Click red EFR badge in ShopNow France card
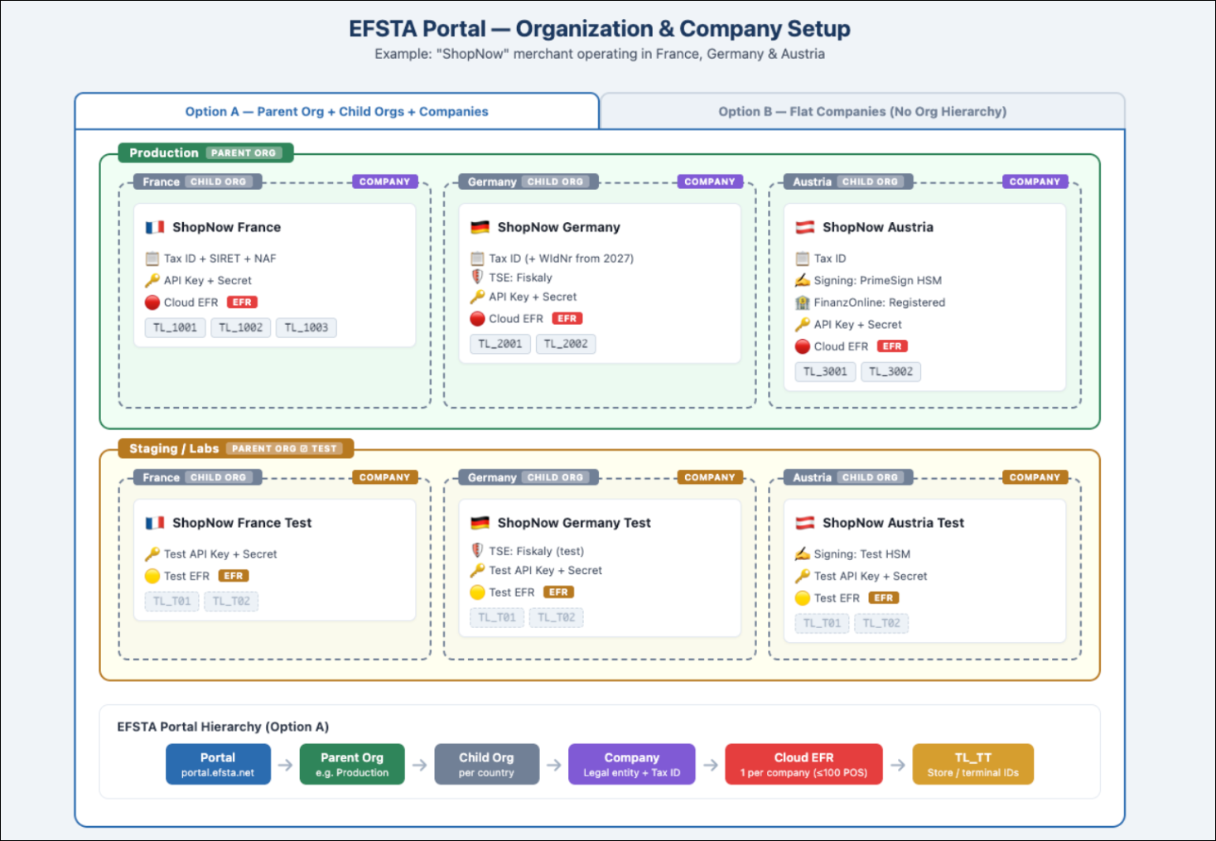This screenshot has width=1216, height=841. coord(242,302)
